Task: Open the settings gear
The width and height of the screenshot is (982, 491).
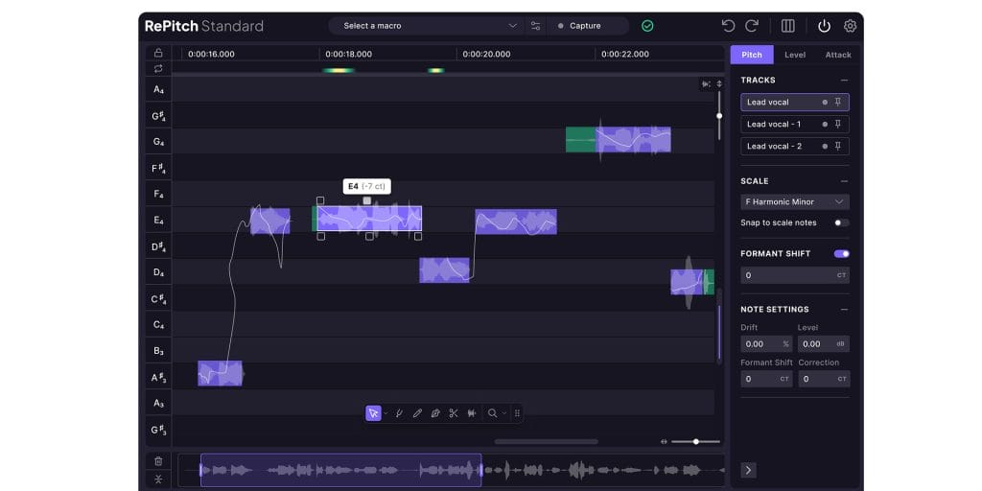Action: point(850,26)
